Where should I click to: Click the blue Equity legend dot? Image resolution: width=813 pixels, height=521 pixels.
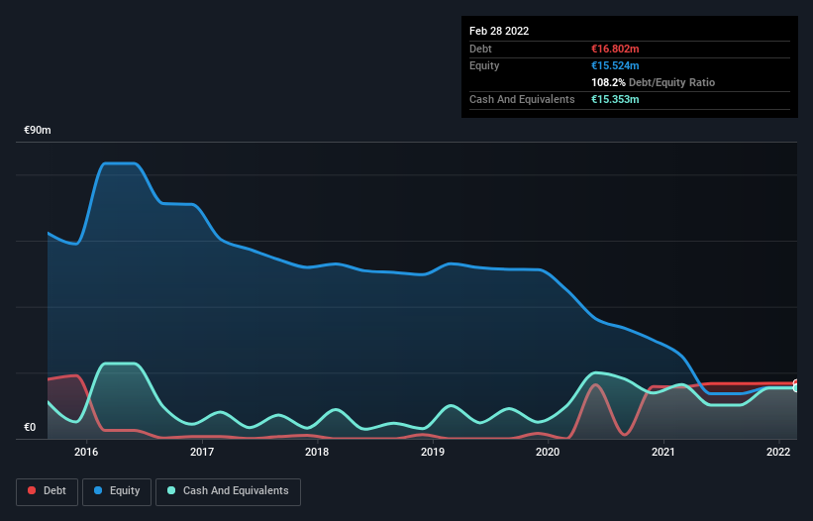[x=98, y=490]
